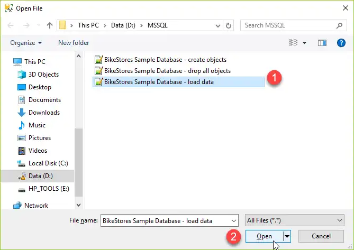Screen dimensions: 354x250
Task: Expand the address bar history dropdown
Action: [218, 25]
